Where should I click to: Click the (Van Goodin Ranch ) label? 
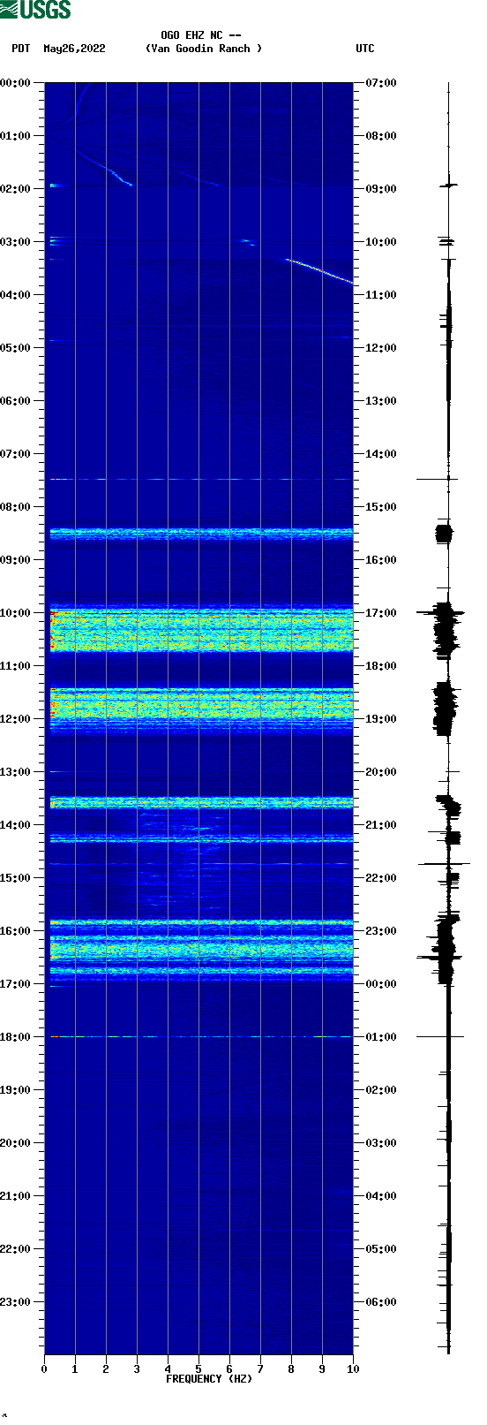click(x=204, y=49)
